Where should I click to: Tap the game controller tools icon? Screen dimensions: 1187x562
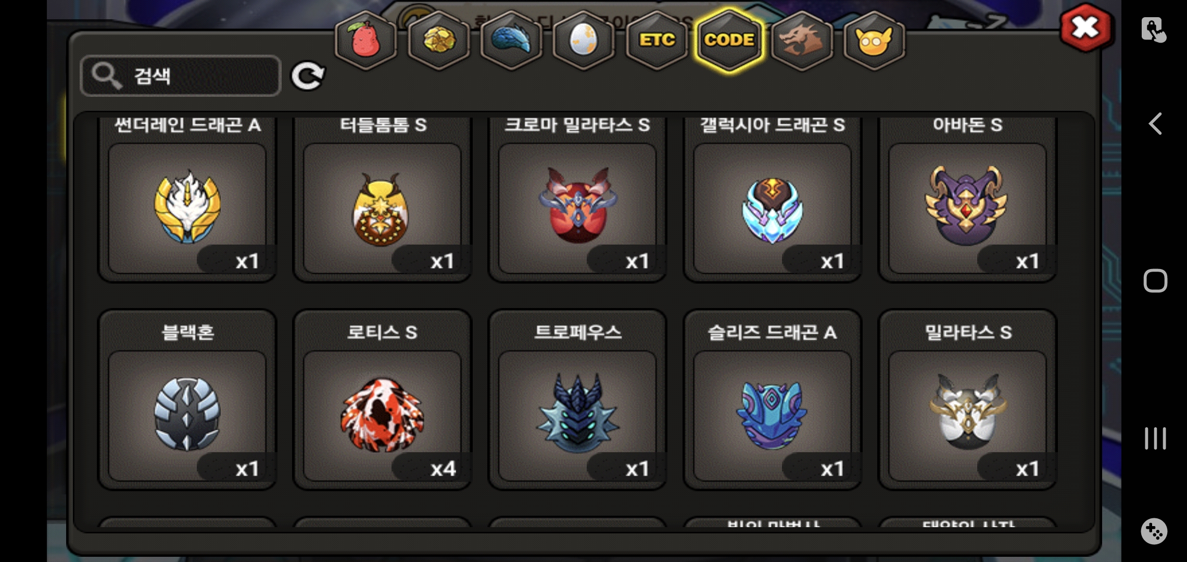pyautogui.click(x=1154, y=531)
